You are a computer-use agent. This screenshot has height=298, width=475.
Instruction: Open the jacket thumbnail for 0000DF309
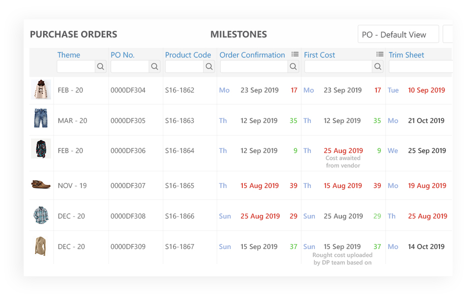tap(41, 246)
